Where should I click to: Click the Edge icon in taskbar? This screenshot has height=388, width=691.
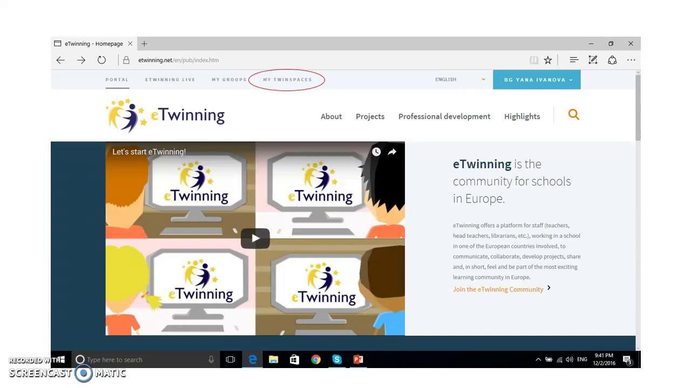click(252, 359)
